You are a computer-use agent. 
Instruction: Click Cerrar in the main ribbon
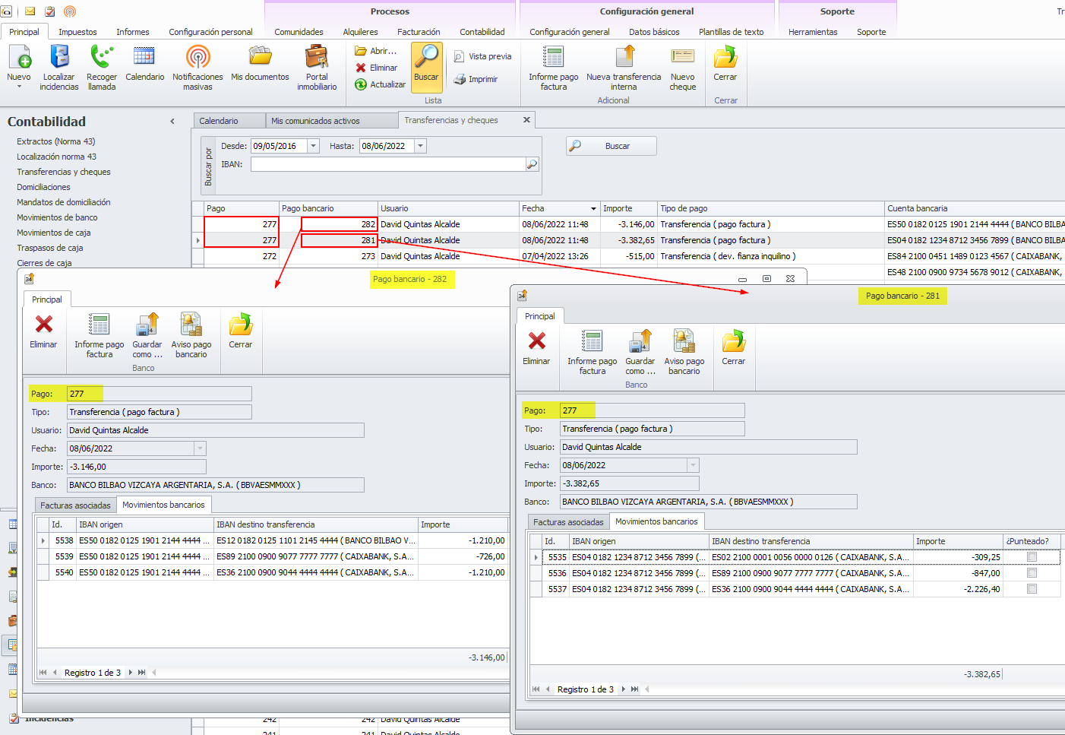pyautogui.click(x=725, y=62)
